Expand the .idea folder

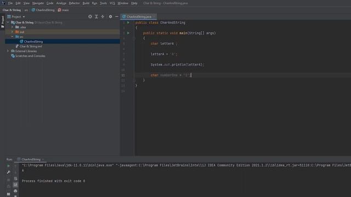[x=12, y=27]
